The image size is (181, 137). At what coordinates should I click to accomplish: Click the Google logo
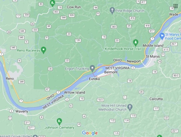tap(90, 133)
